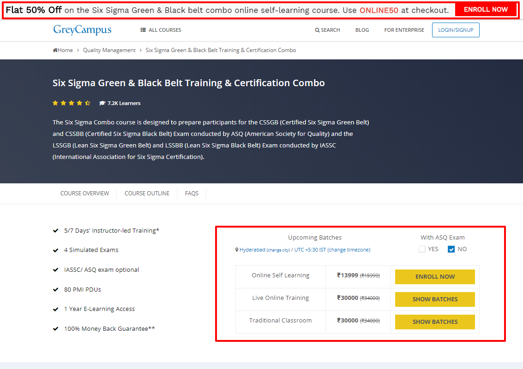The height and width of the screenshot is (369, 523).
Task: Click the Live Online Training price ₹30000
Action: pyautogui.click(x=348, y=298)
